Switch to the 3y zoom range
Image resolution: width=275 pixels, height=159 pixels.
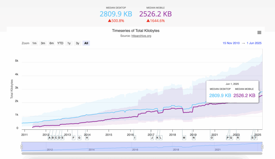tap(77, 43)
